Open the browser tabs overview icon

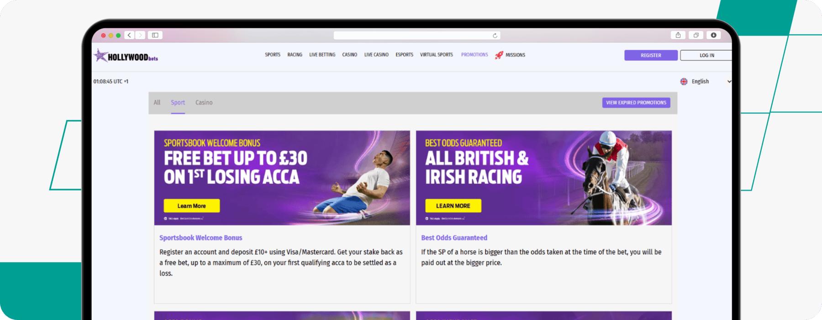(x=696, y=35)
